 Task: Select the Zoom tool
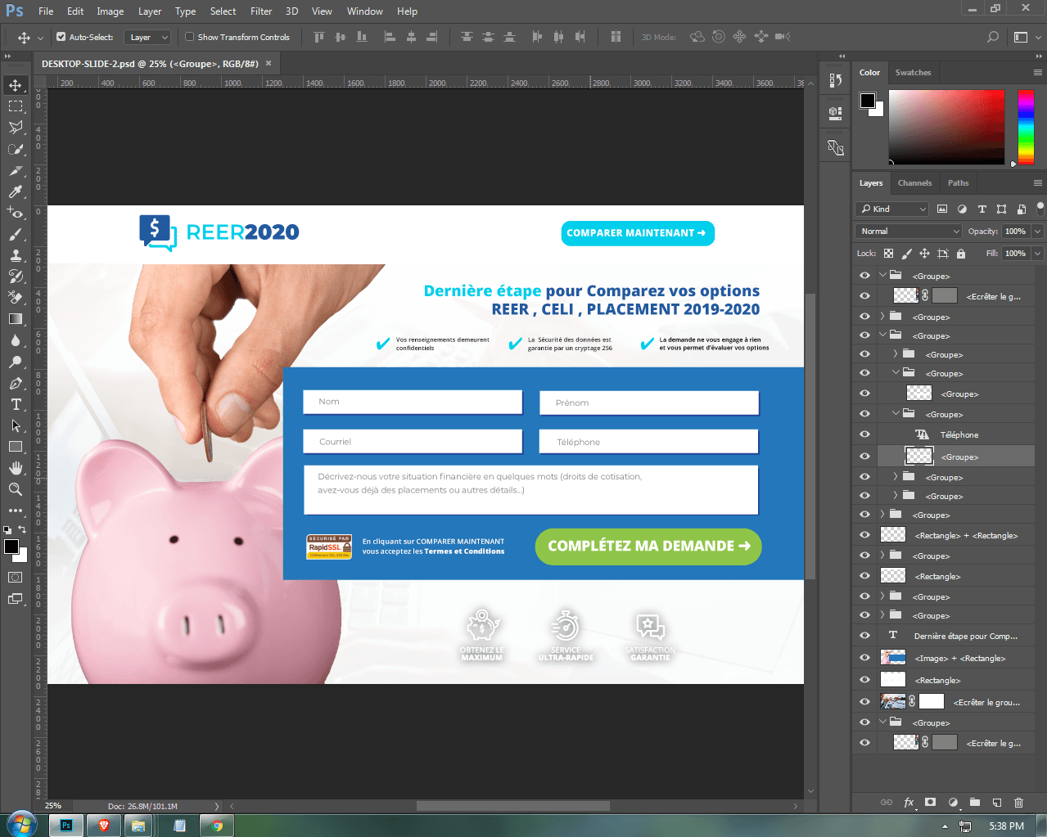pos(16,489)
